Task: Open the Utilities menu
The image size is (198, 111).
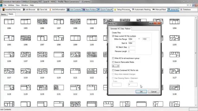Action: [11, 5]
